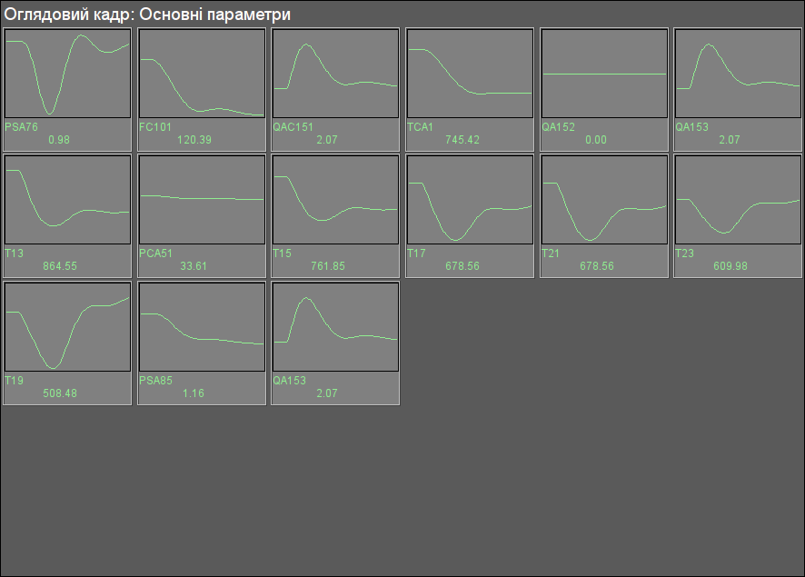Open the T17 trend chart

(x=470, y=200)
